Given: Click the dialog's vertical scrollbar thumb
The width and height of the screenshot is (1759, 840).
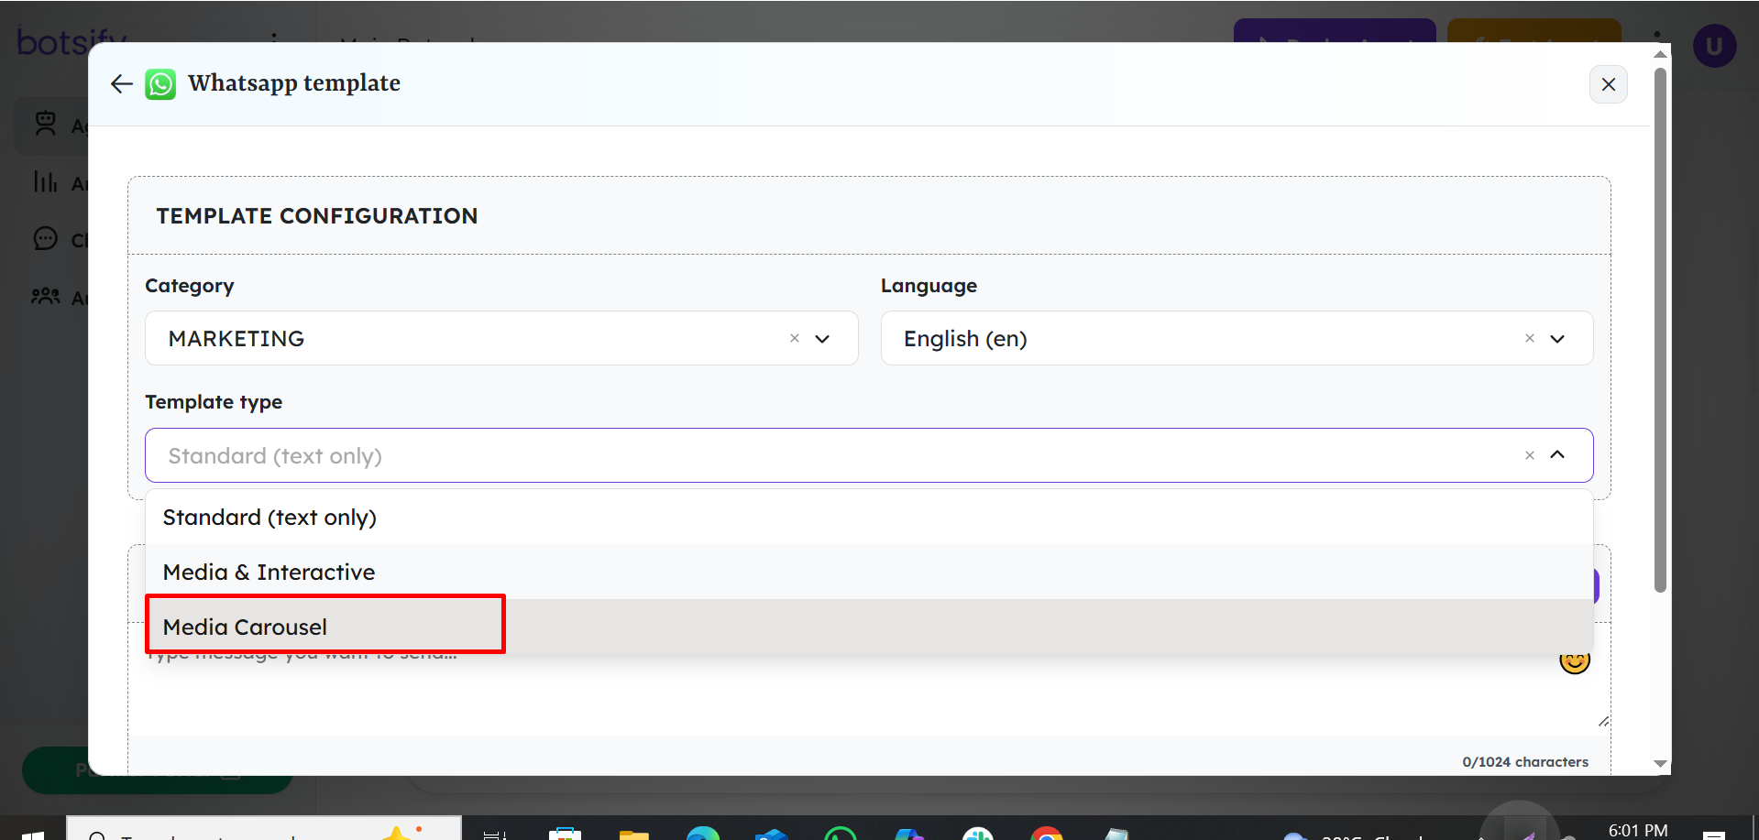Looking at the screenshot, I should [x=1660, y=330].
